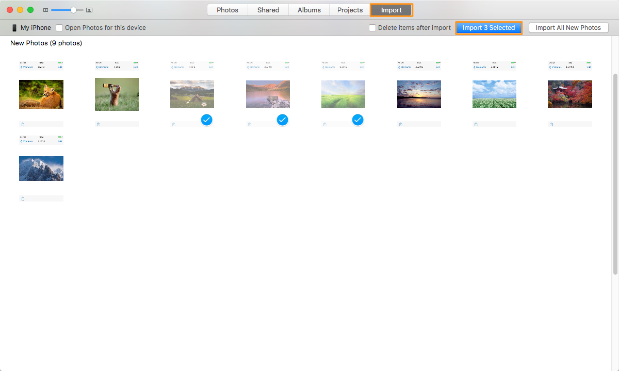Viewport: 619px width, 371px height.
Task: Click the Import All New Photos button
Action: (x=568, y=27)
